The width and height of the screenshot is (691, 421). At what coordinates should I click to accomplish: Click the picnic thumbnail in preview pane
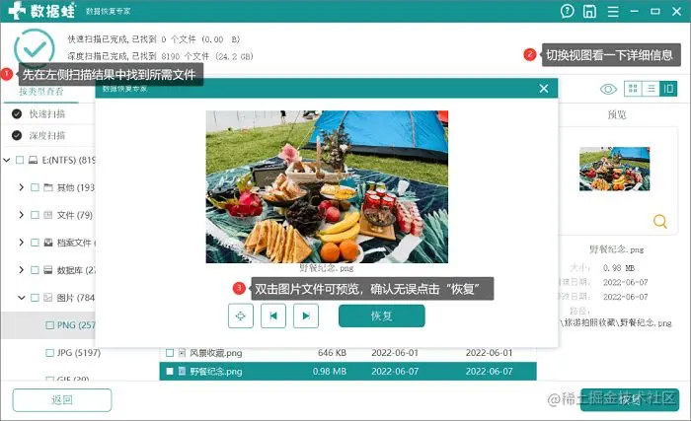click(x=615, y=169)
